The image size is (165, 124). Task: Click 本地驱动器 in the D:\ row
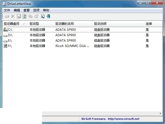click(37, 35)
